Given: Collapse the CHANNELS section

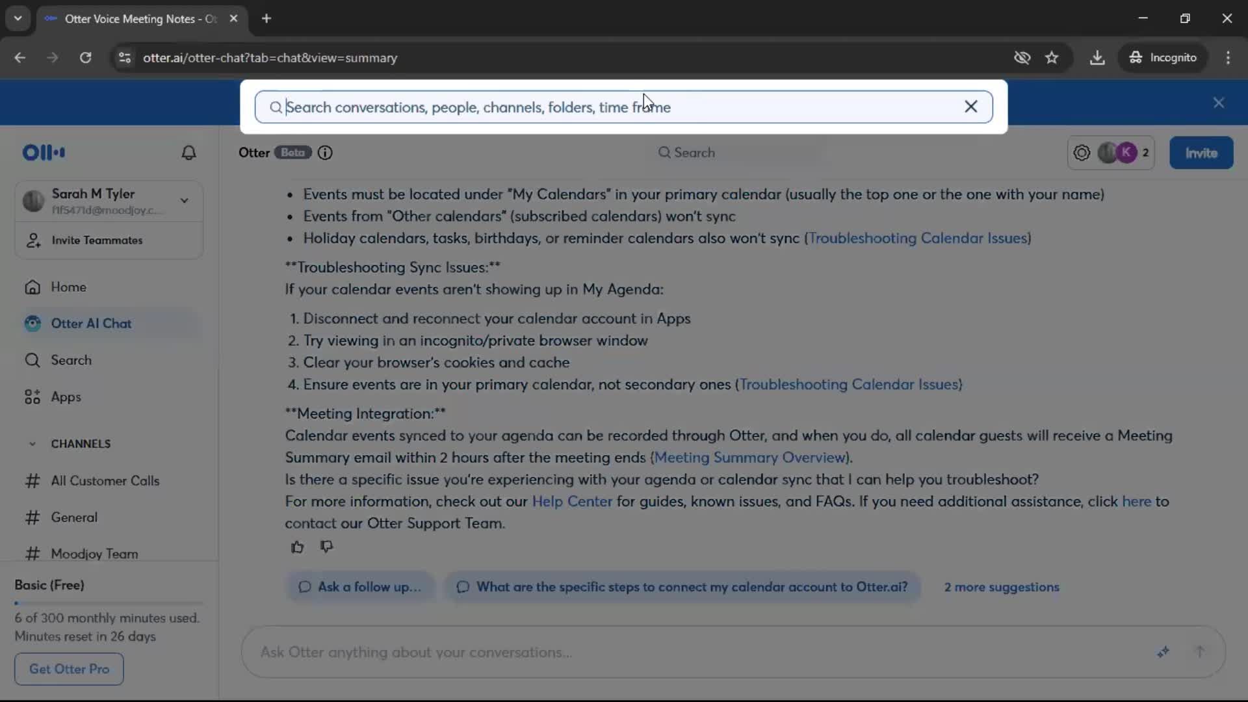Looking at the screenshot, I should click(32, 444).
